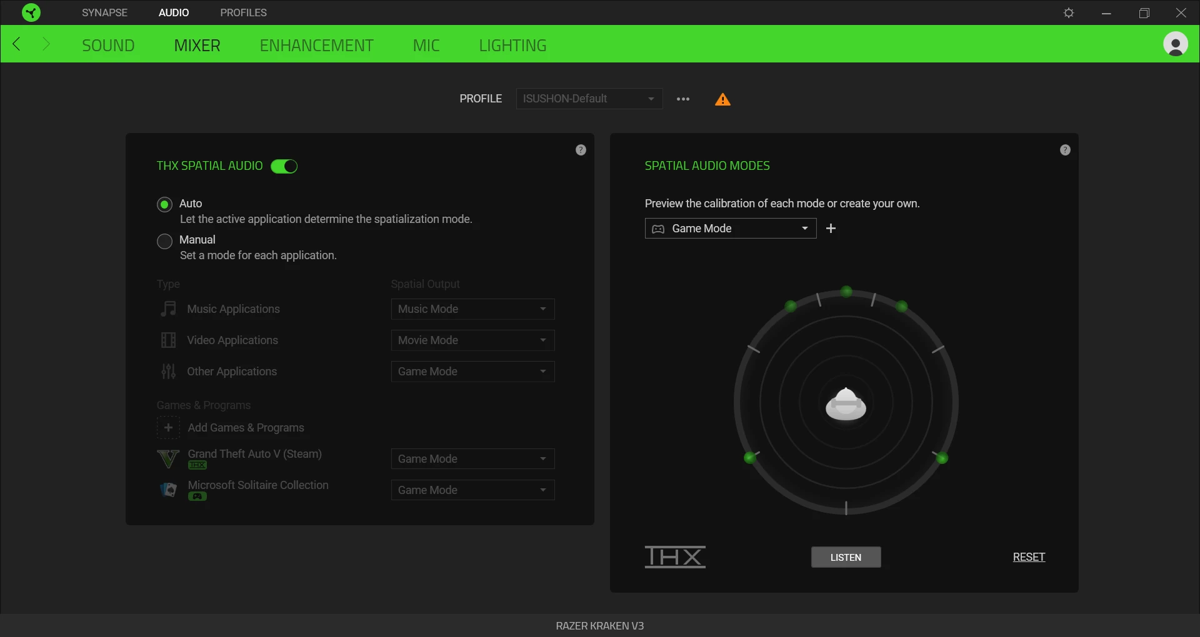Viewport: 1200px width, 637px height.
Task: Click the Video Applications label
Action: coord(232,340)
